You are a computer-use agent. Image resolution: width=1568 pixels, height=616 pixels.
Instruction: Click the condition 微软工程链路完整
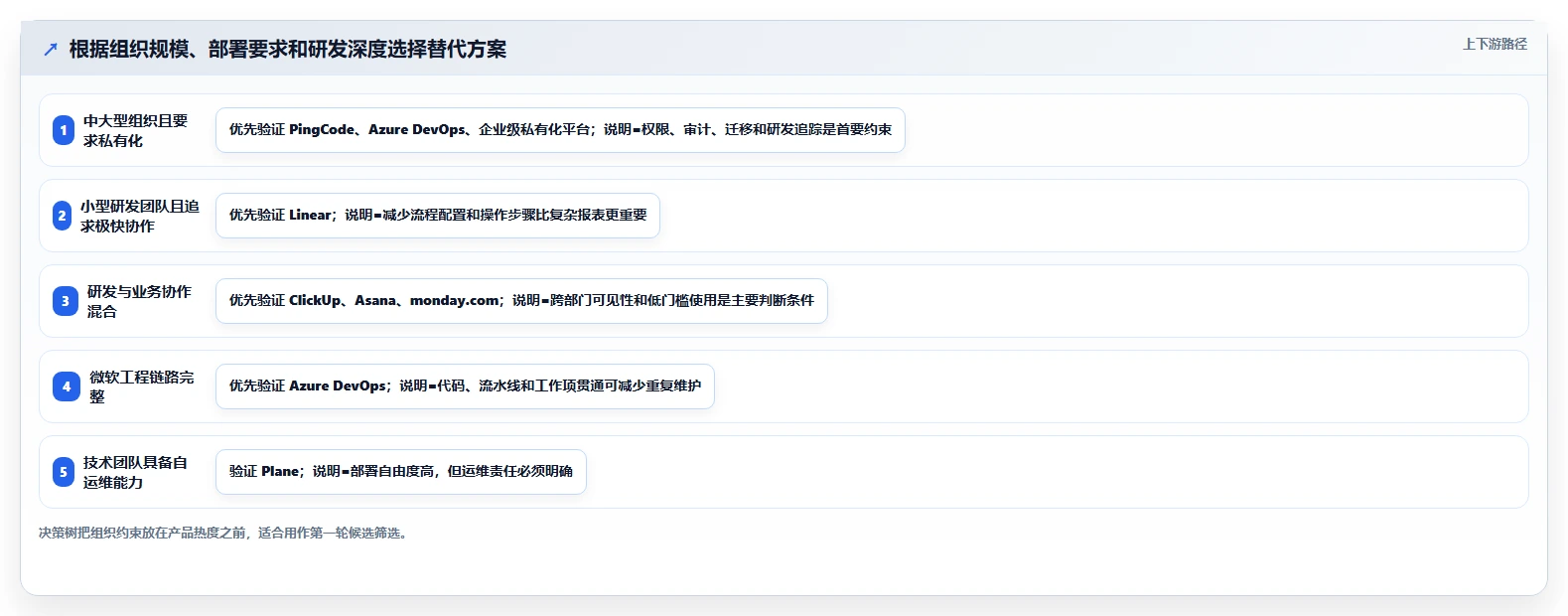coord(142,386)
